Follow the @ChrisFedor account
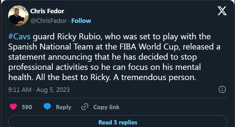Image resolution: width=235 pixels, height=127 pixels. 81,21
